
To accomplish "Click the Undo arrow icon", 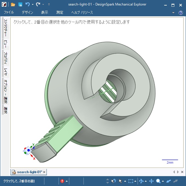I will 28,4.
